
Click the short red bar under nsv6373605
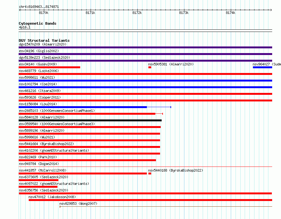point(39,180)
